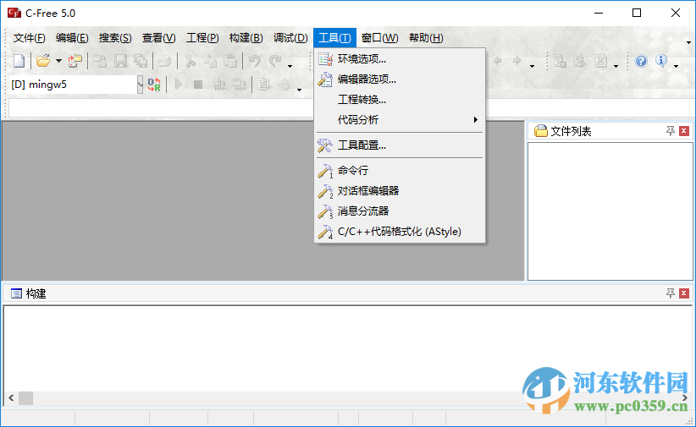Open the 编辑(E) menu
The image size is (696, 427).
(72, 38)
